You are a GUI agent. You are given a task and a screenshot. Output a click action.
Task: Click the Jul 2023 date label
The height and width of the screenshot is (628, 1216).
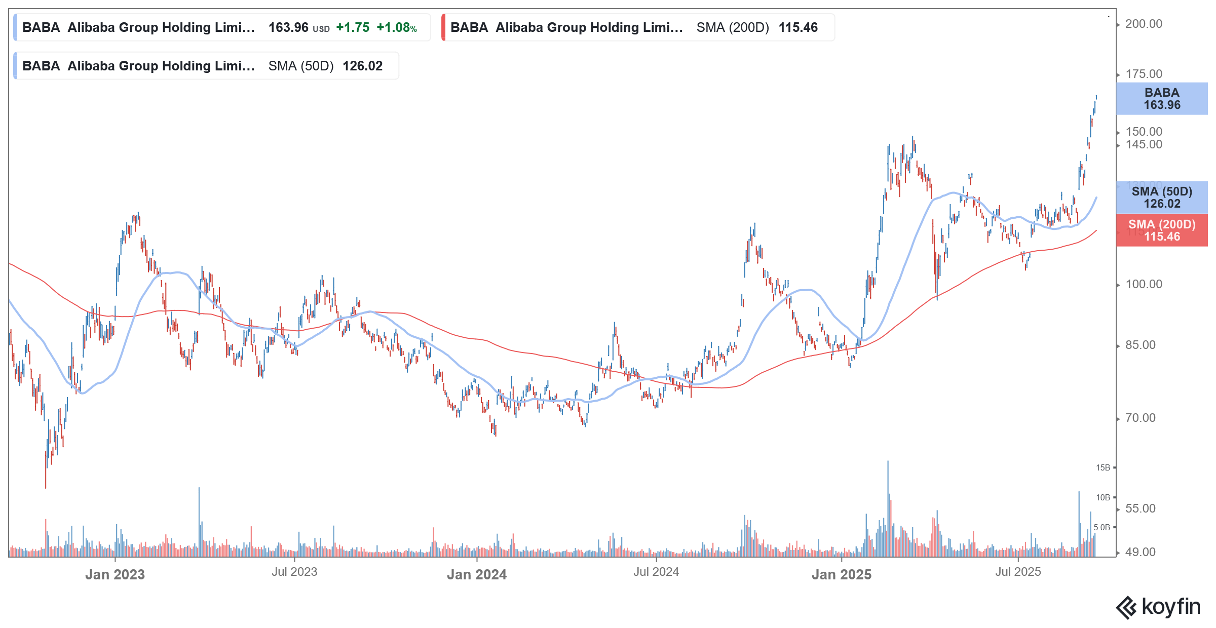point(294,572)
